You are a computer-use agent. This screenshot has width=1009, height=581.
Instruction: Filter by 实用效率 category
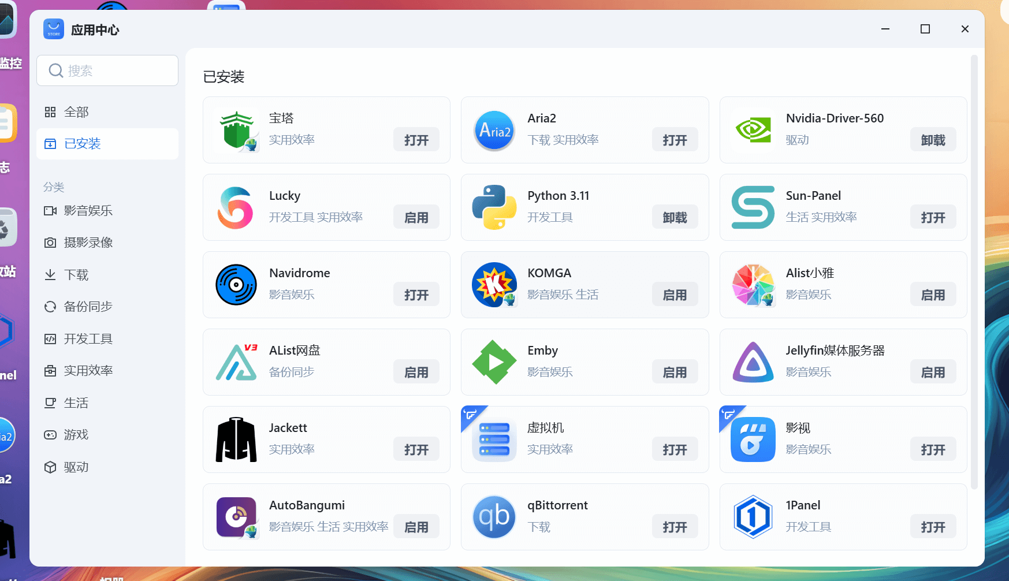tap(107, 371)
